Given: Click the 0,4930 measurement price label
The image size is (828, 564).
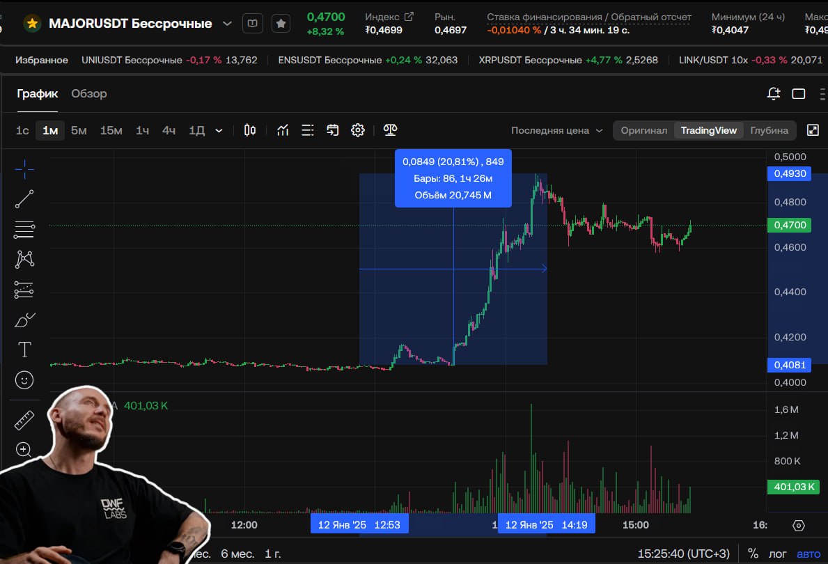Looking at the screenshot, I should (x=790, y=174).
